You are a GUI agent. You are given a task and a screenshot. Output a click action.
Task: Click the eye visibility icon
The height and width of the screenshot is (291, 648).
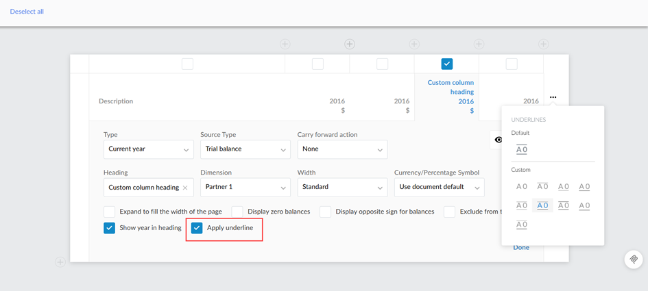pyautogui.click(x=499, y=140)
